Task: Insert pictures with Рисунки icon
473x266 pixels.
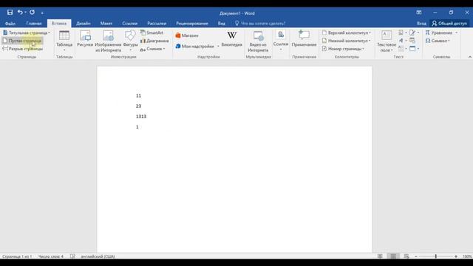Action: point(85,39)
